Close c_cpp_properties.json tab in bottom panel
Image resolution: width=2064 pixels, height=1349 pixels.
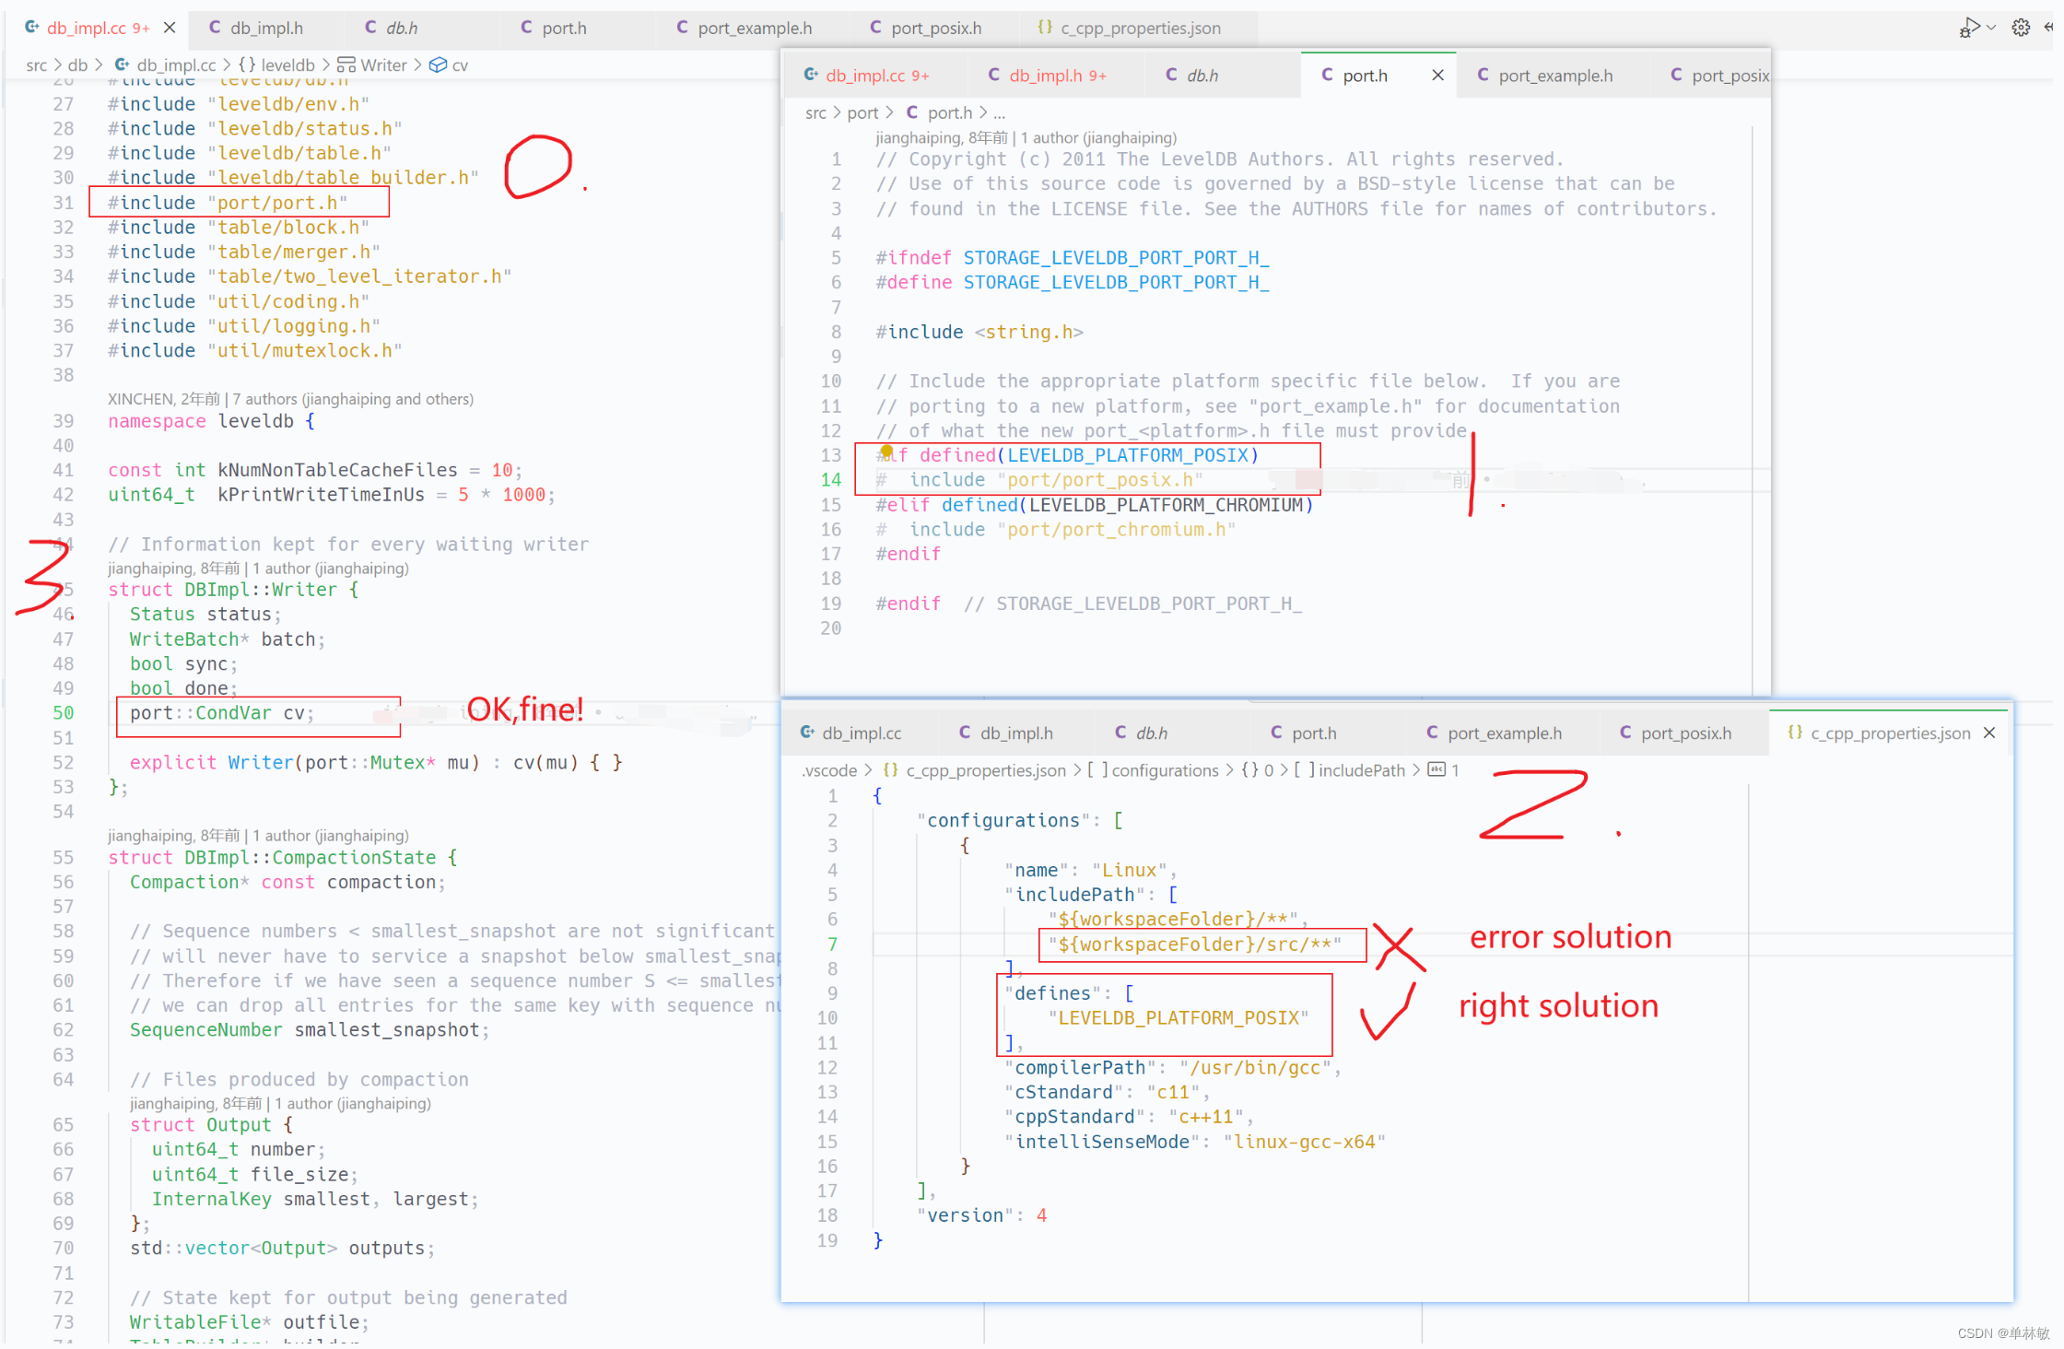1989,733
